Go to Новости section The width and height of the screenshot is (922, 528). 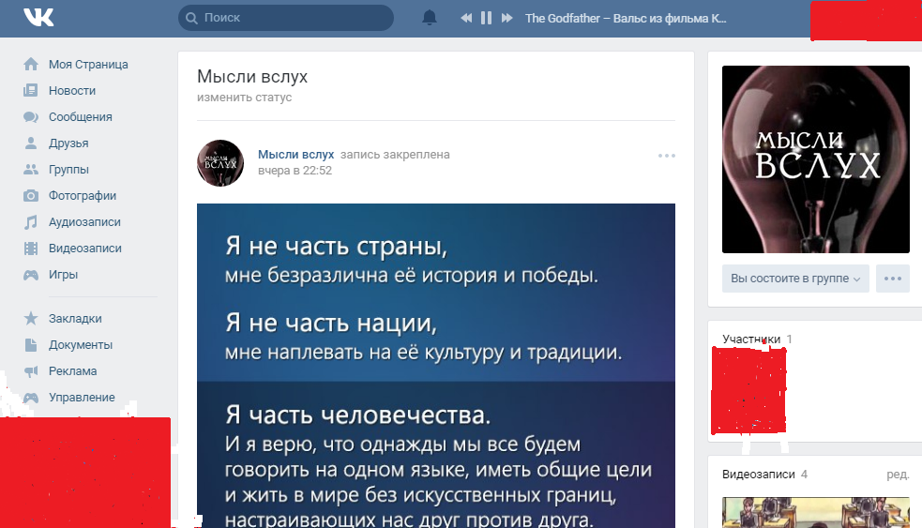pos(71,91)
